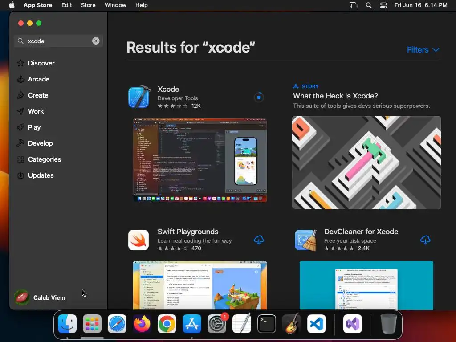
Task: Launch Finder from the Dock
Action: tap(67, 324)
